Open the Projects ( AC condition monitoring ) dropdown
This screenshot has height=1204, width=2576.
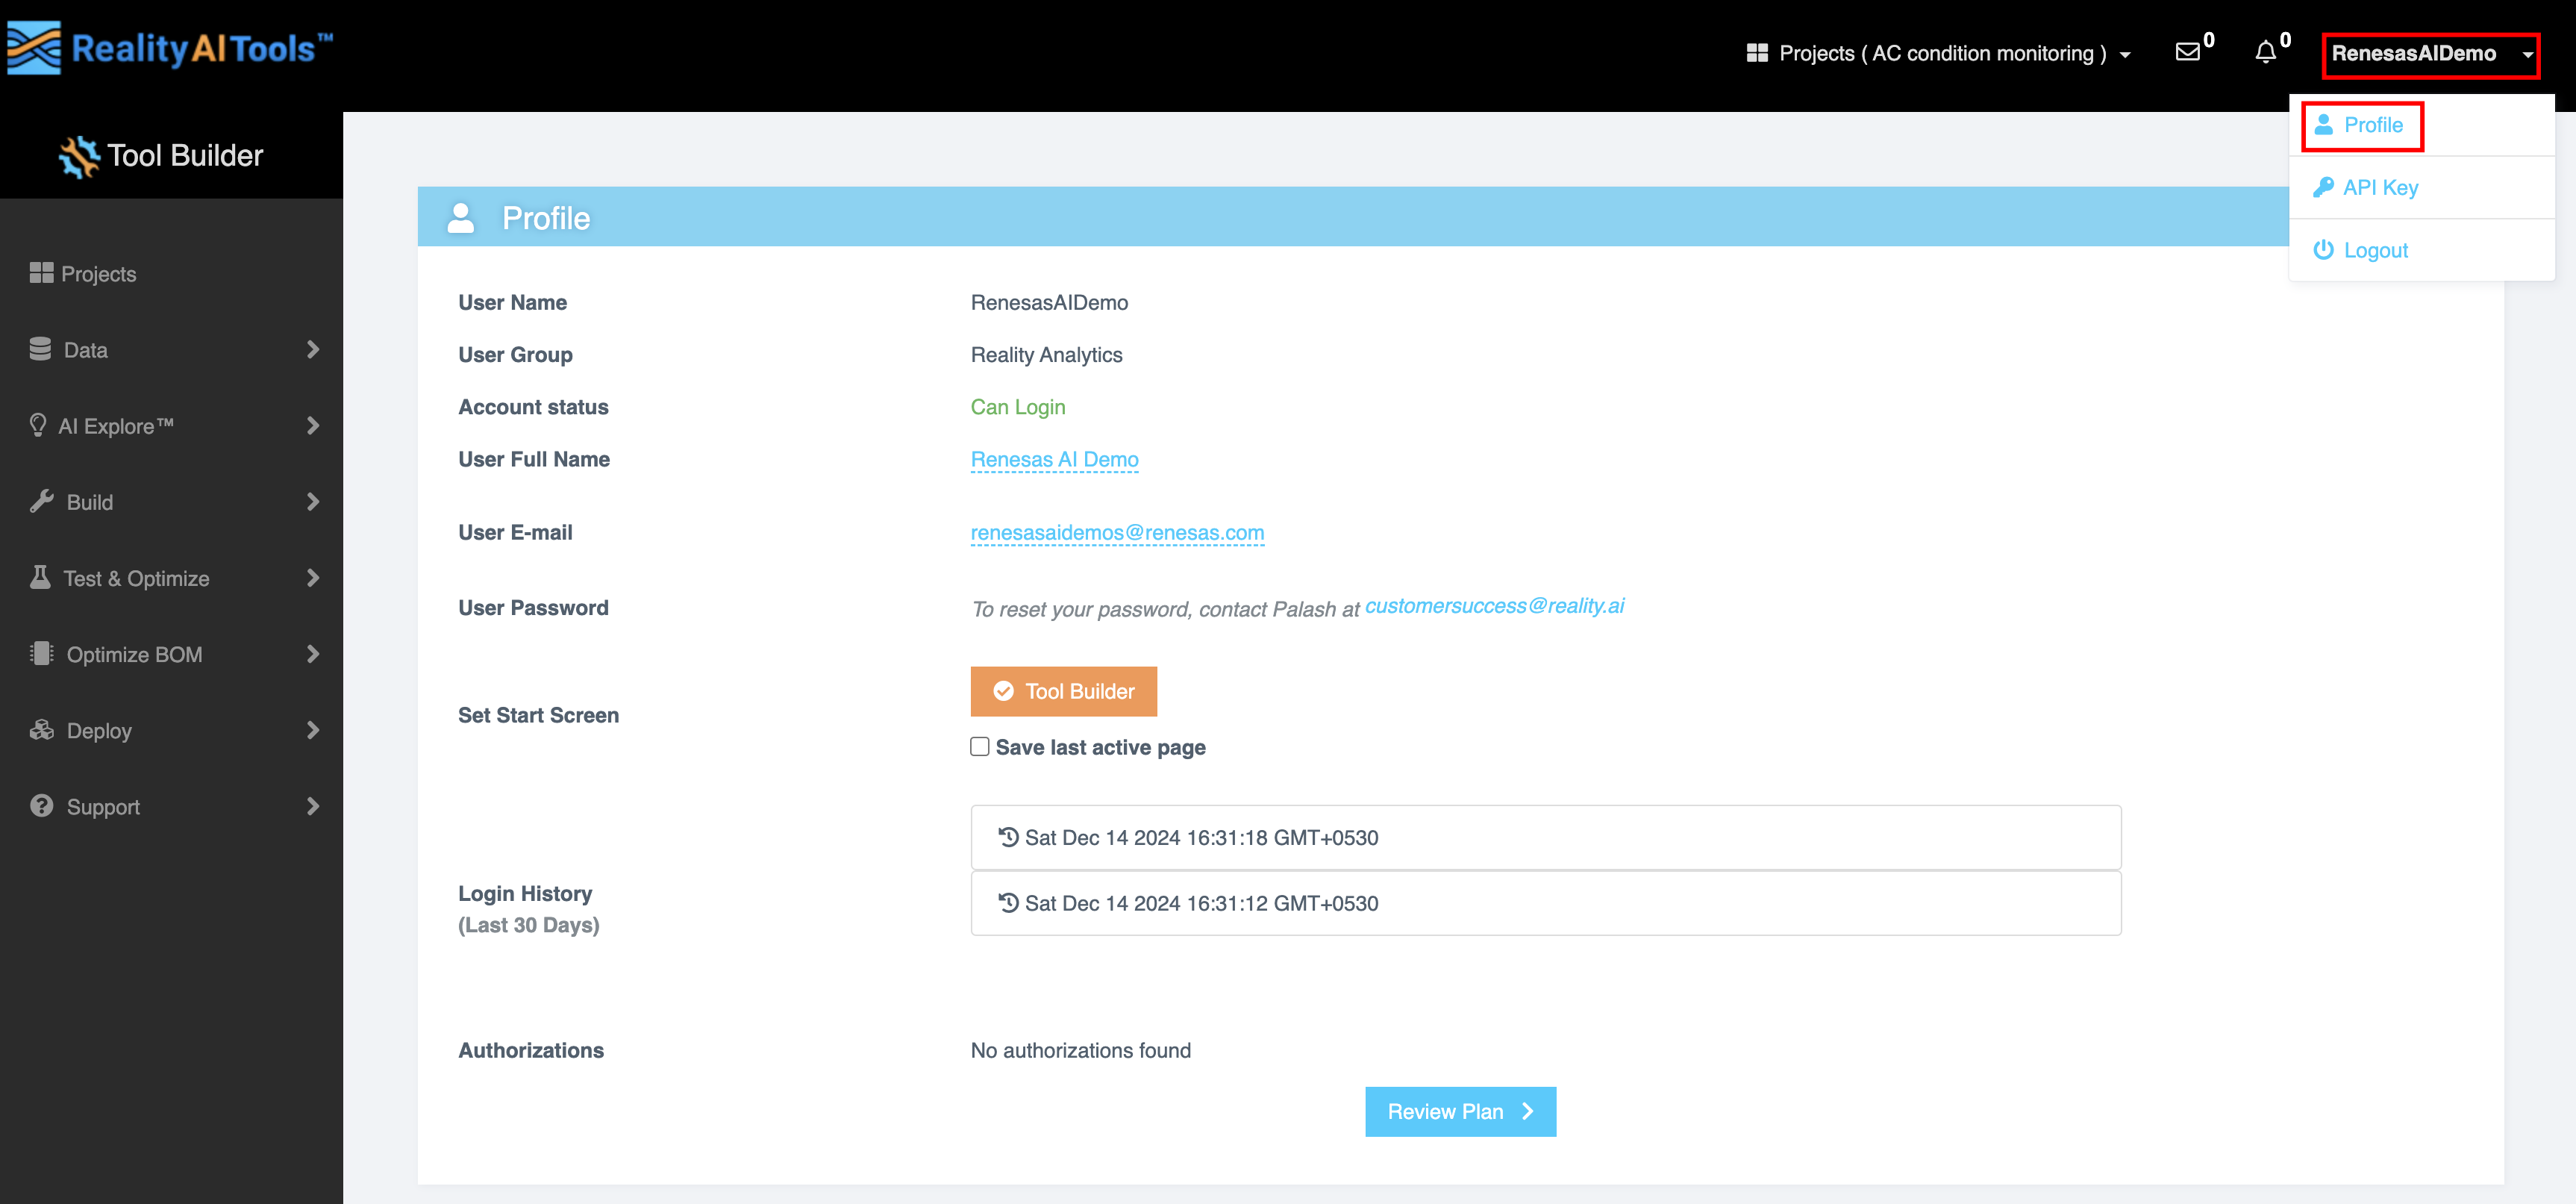click(1938, 53)
